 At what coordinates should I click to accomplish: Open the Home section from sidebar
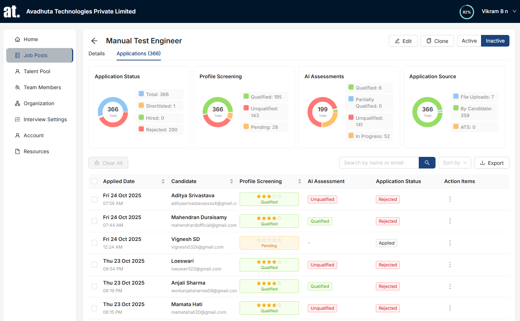(x=31, y=39)
